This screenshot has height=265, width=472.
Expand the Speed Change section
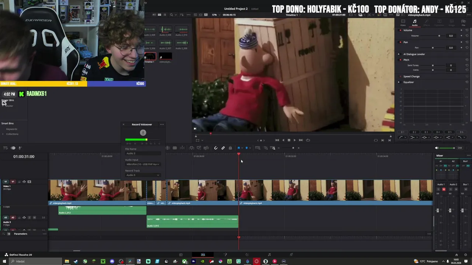coord(412,77)
